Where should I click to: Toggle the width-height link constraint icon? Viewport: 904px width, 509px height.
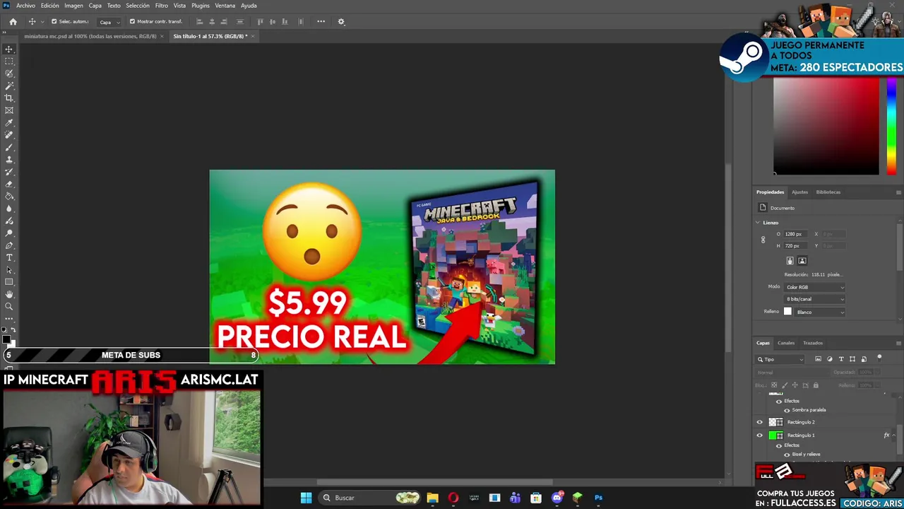[763, 240]
